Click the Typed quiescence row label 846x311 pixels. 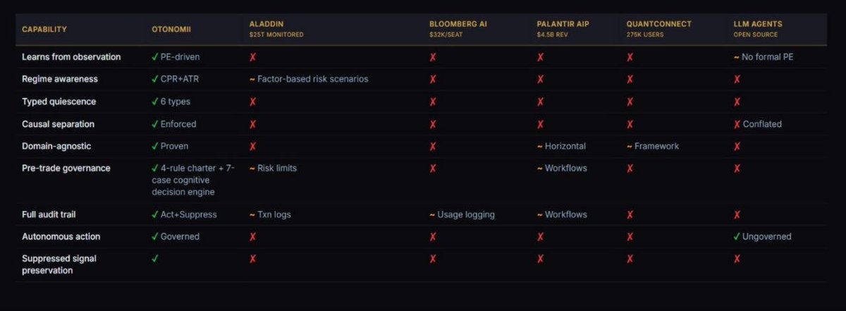coord(59,102)
